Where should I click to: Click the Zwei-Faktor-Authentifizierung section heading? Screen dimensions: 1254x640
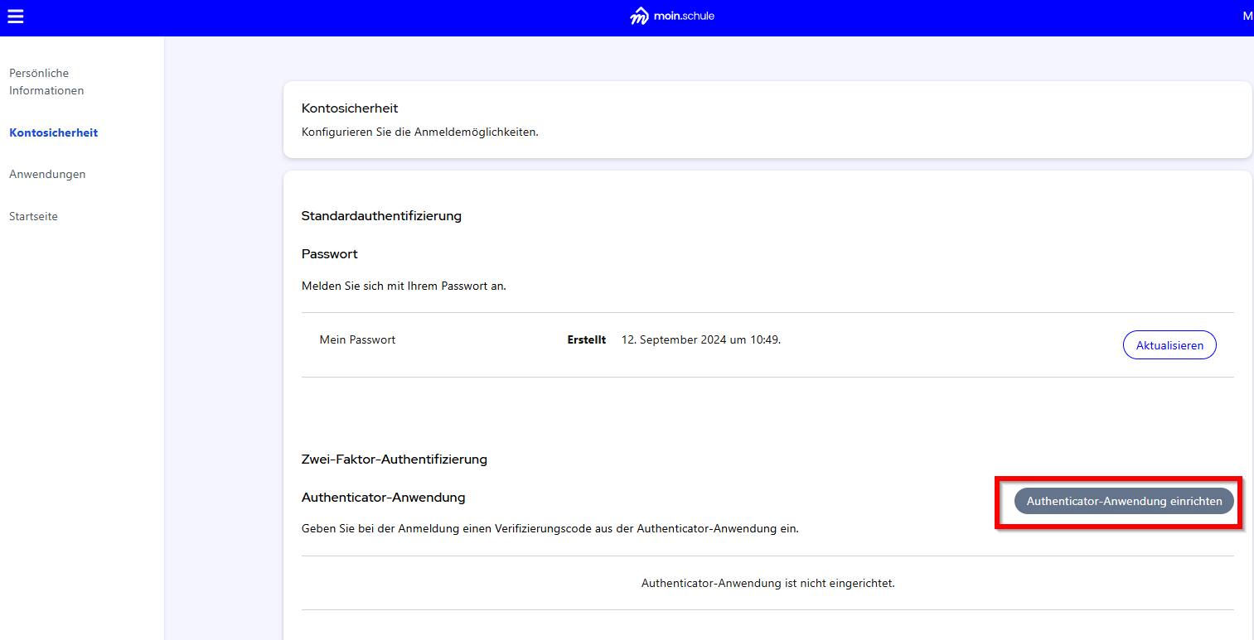point(394,459)
